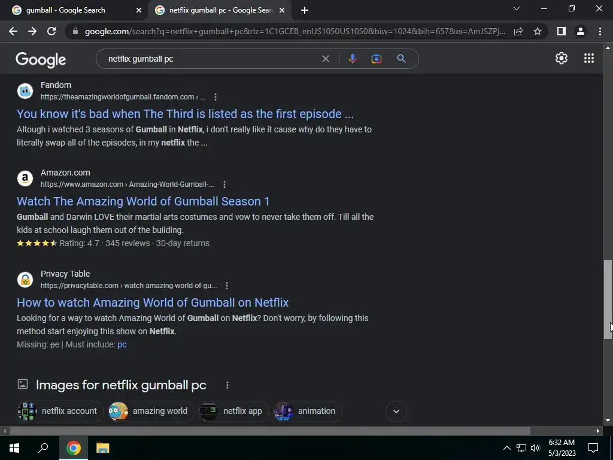Screen dimensions: 613x460
Task: Filter images by animation
Action: pyautogui.click(x=308, y=411)
